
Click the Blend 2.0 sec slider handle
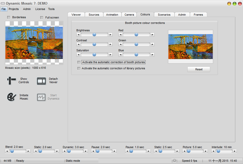point(12,151)
